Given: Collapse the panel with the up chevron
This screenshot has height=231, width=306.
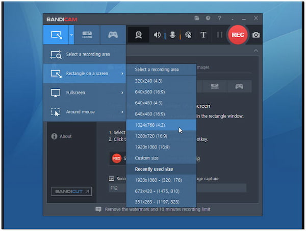Looking at the screenshot, I should point(256,51).
